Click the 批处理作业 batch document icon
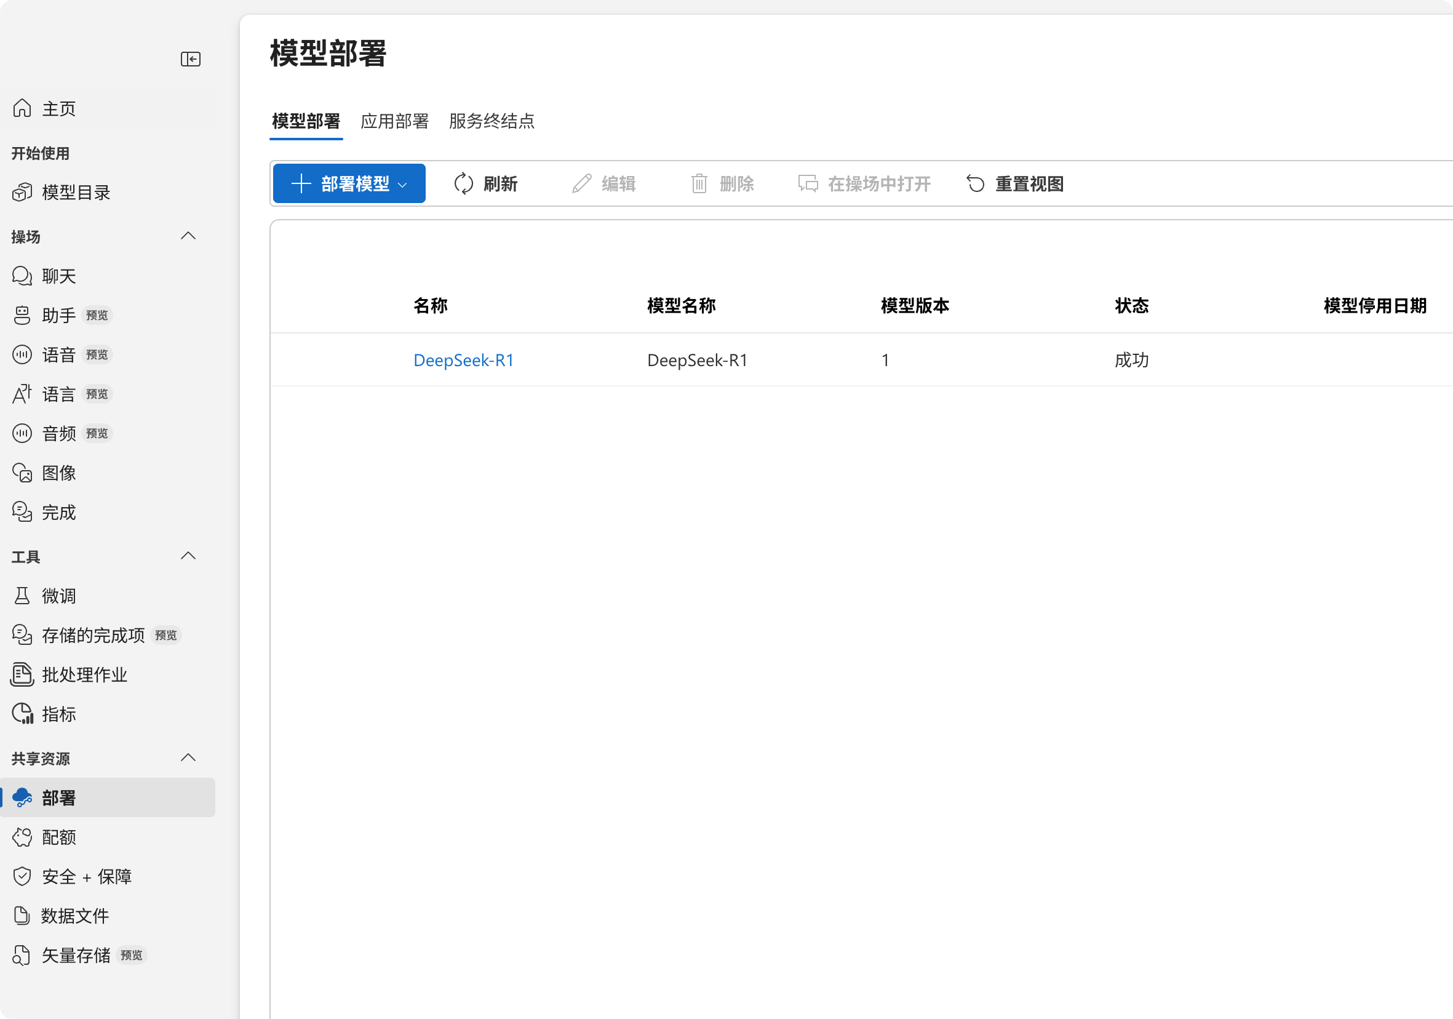1453x1019 pixels. coord(22,674)
